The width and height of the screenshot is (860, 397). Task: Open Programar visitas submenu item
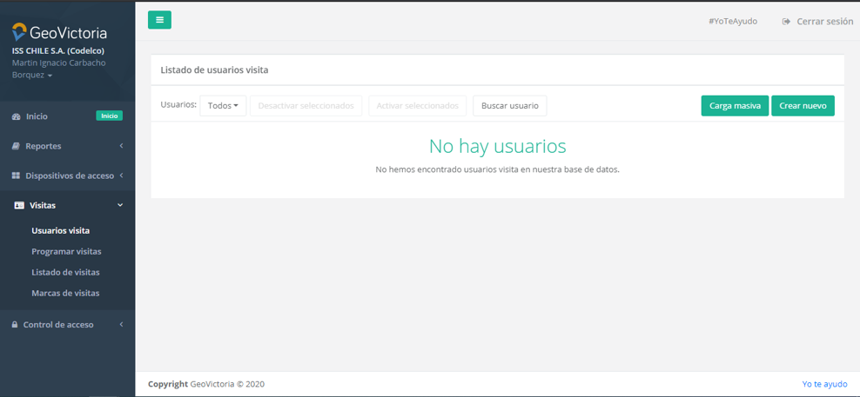coord(66,252)
